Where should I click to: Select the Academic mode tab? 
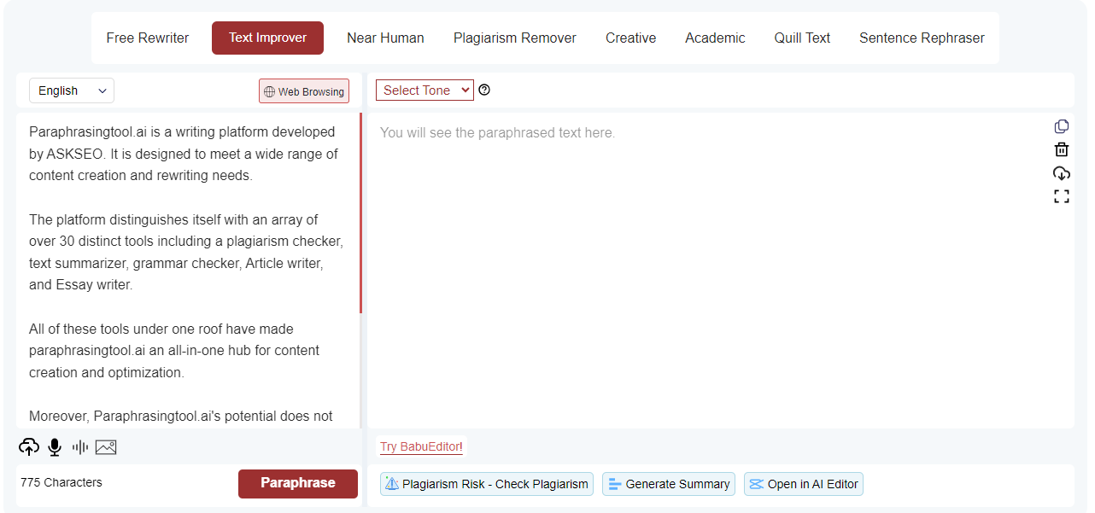click(715, 38)
